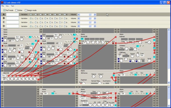Open the File menu
Image resolution: width=171 pixels, height=108 pixels.
[x=3, y=6]
